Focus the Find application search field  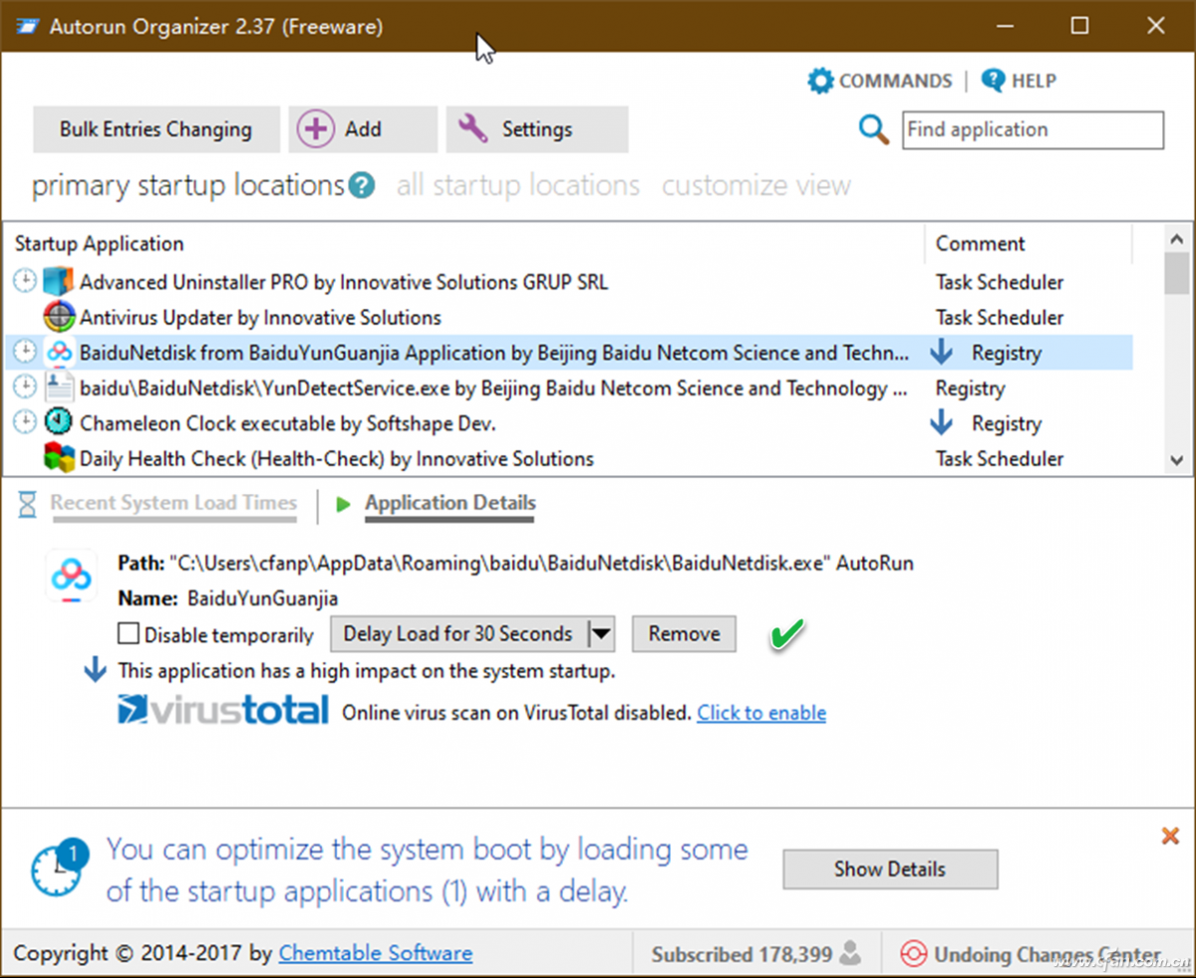[x=1033, y=129]
